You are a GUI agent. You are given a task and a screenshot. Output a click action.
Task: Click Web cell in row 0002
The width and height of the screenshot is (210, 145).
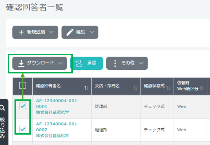click(x=182, y=130)
